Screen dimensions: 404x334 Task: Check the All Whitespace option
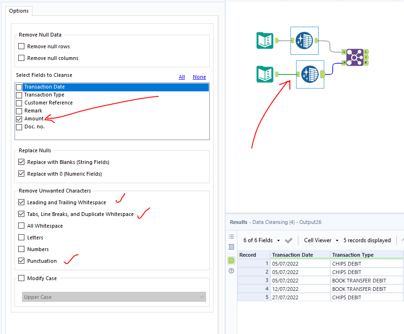coord(21,225)
